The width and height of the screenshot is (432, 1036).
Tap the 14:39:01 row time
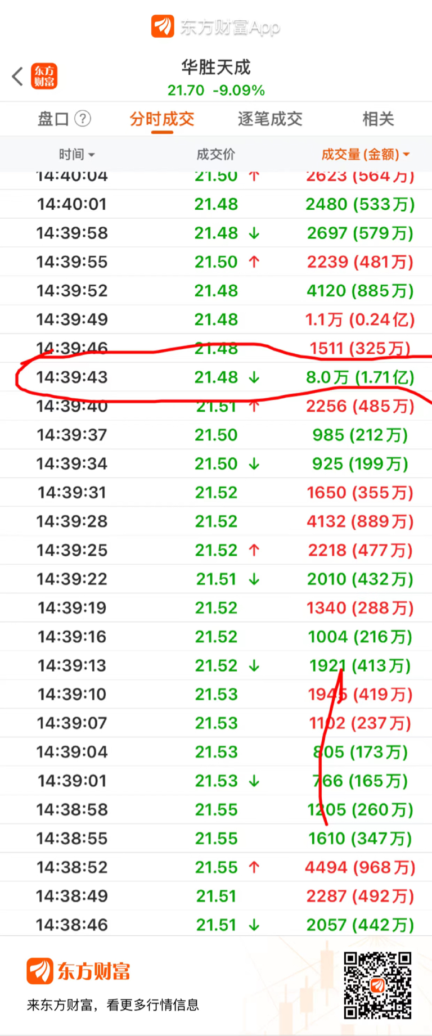[x=72, y=781]
